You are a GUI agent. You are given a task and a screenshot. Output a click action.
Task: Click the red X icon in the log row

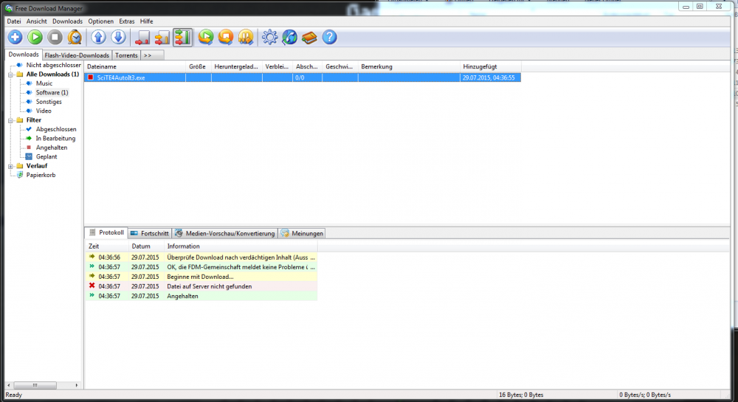coord(92,286)
